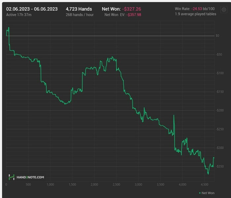Click the -$300 axis label
231x198 pixels.
point(220,148)
